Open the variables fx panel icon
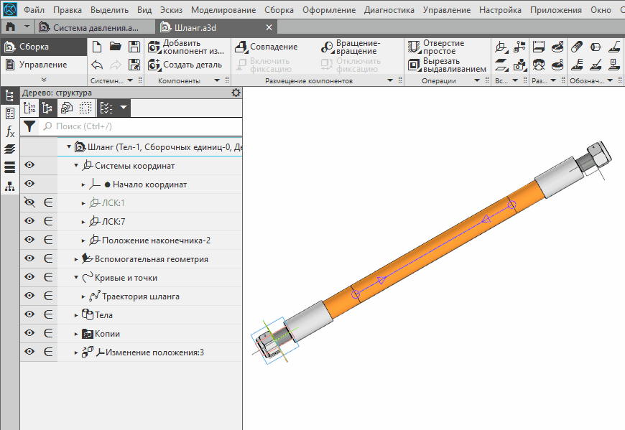This screenshot has width=625, height=430. click(x=9, y=131)
